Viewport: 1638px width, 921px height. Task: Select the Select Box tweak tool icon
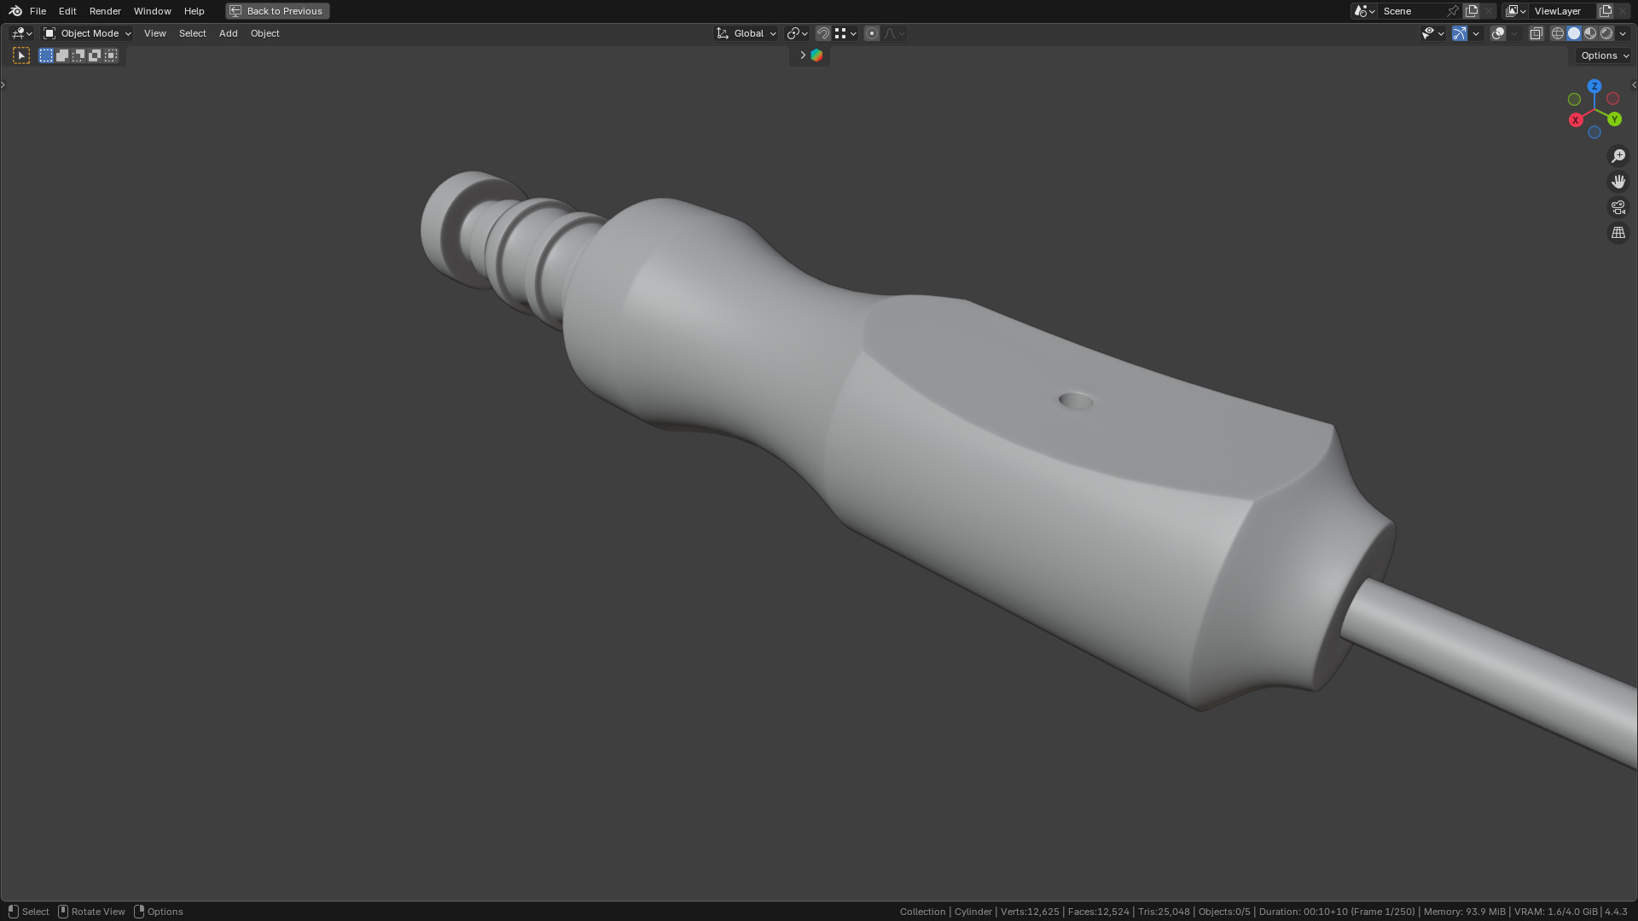click(x=21, y=55)
